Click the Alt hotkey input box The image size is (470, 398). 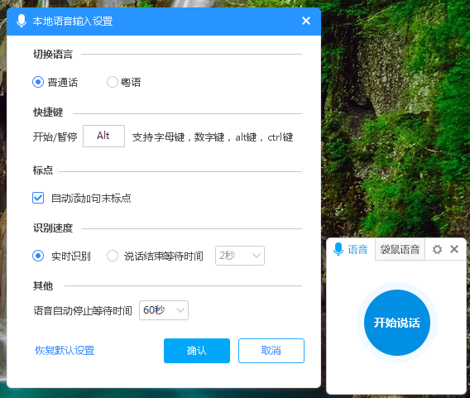[103, 136]
